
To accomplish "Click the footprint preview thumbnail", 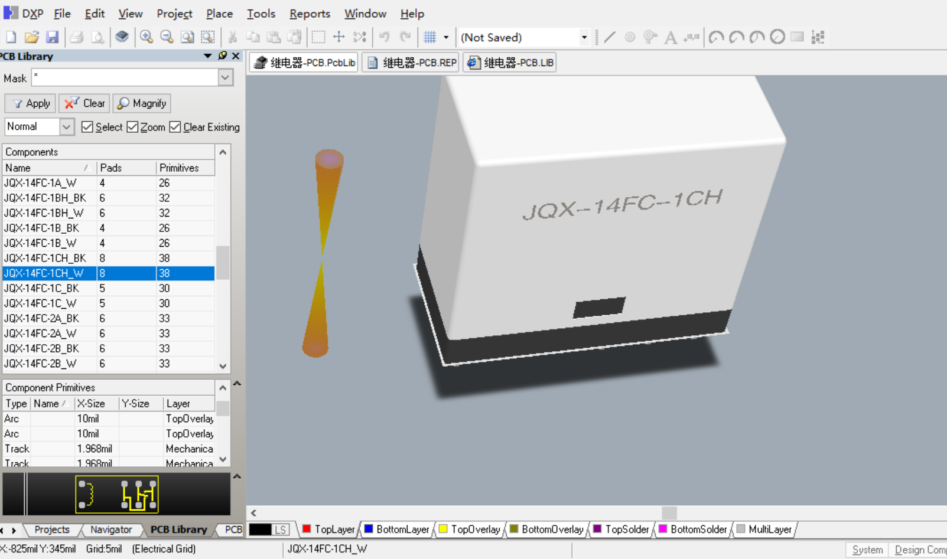I will tap(117, 494).
